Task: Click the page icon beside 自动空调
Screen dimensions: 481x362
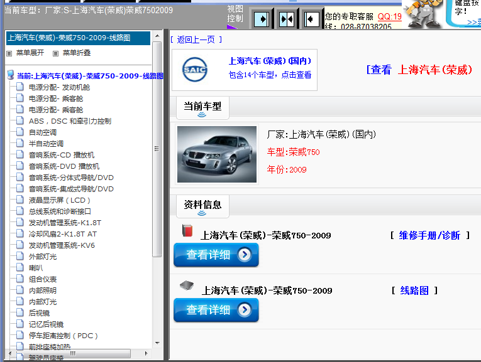Action: click(x=20, y=132)
